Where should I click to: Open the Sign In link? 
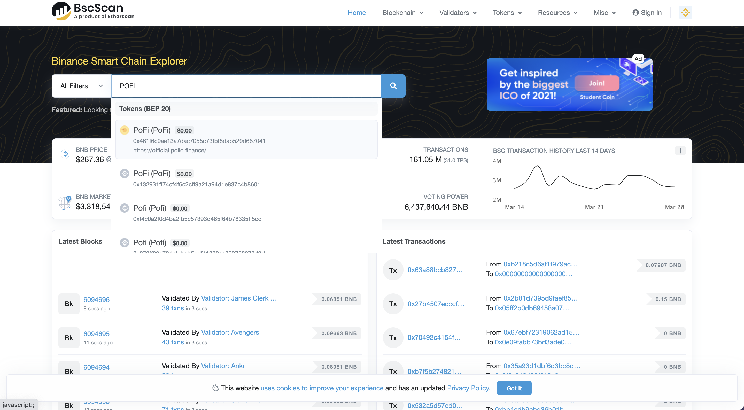pos(647,13)
